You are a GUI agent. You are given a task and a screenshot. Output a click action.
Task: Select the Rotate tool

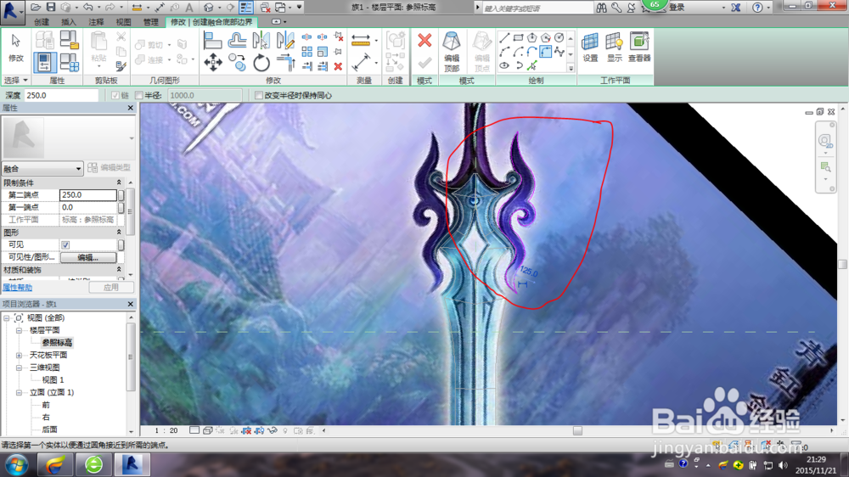pyautogui.click(x=261, y=62)
